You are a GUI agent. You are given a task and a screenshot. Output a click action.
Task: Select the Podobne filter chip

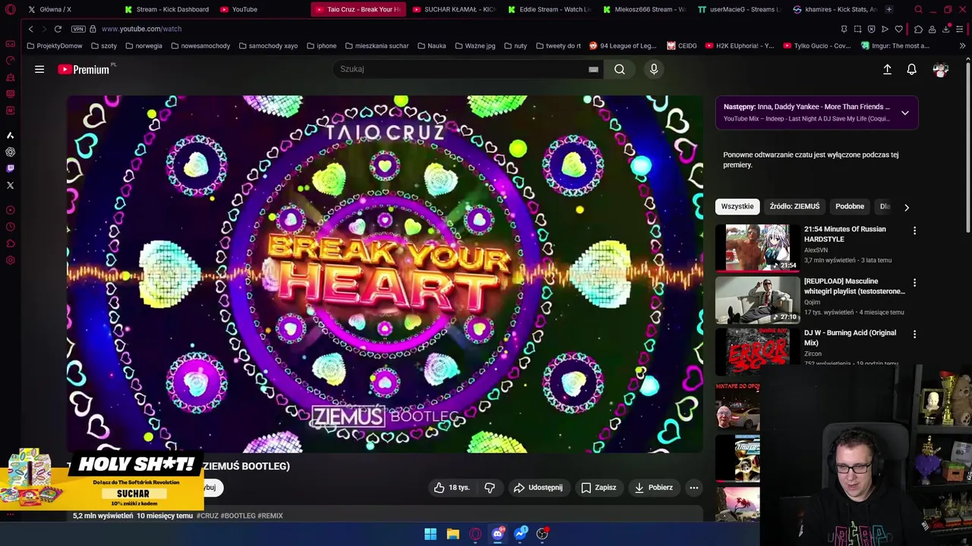(x=850, y=206)
